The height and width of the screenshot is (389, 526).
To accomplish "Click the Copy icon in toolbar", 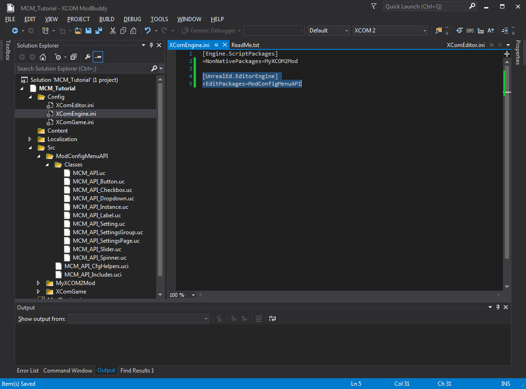I will pyautogui.click(x=123, y=31).
